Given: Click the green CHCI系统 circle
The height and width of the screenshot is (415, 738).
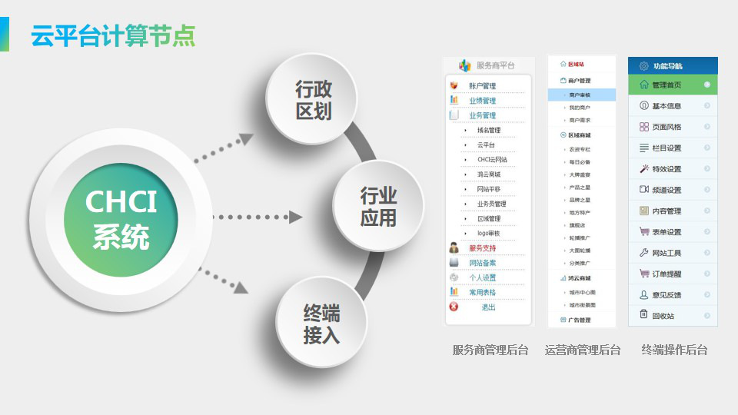Looking at the screenshot, I should pyautogui.click(x=121, y=219).
